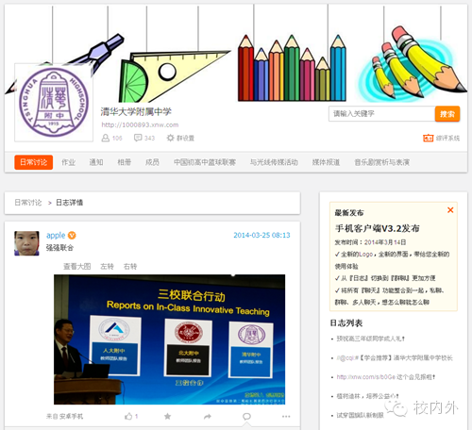The height and width of the screenshot is (430, 472).
Task: Rotate the image with 右转
Action: [130, 267]
